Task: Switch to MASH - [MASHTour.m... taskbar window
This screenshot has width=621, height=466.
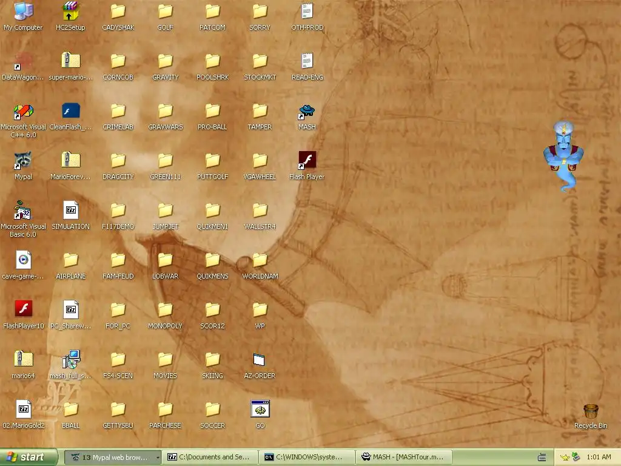Action: (404, 458)
